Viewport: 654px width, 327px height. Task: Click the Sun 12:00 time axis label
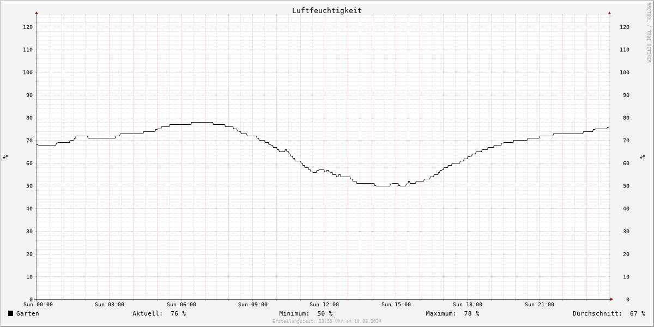click(x=324, y=305)
